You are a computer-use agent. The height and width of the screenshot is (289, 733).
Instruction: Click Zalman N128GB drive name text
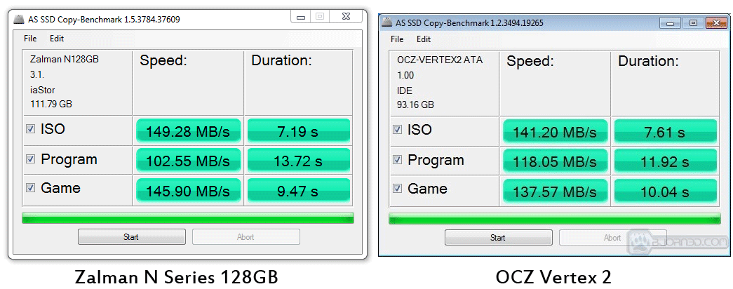point(64,60)
